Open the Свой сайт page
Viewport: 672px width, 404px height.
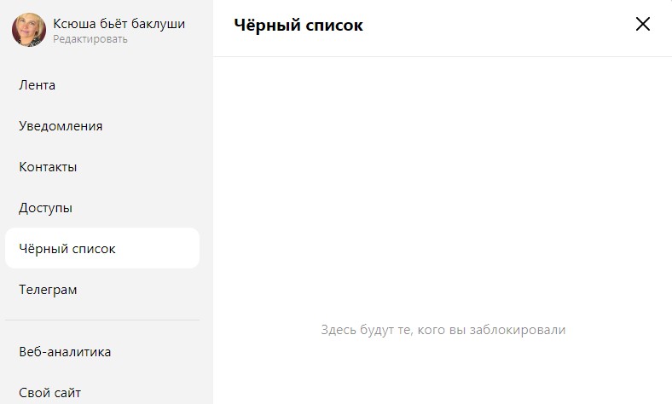pos(49,393)
